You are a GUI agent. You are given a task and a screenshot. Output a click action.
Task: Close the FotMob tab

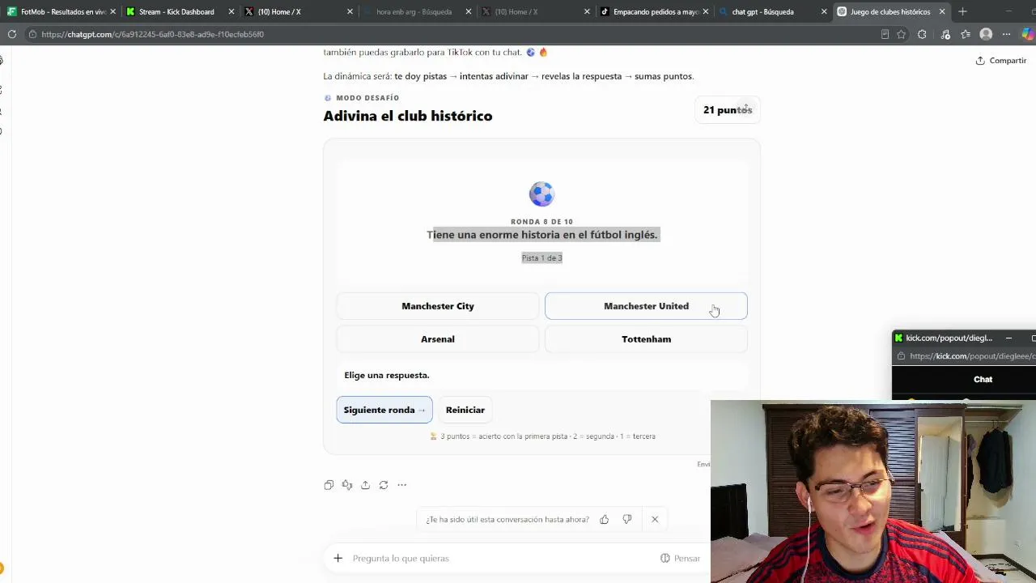(x=113, y=11)
